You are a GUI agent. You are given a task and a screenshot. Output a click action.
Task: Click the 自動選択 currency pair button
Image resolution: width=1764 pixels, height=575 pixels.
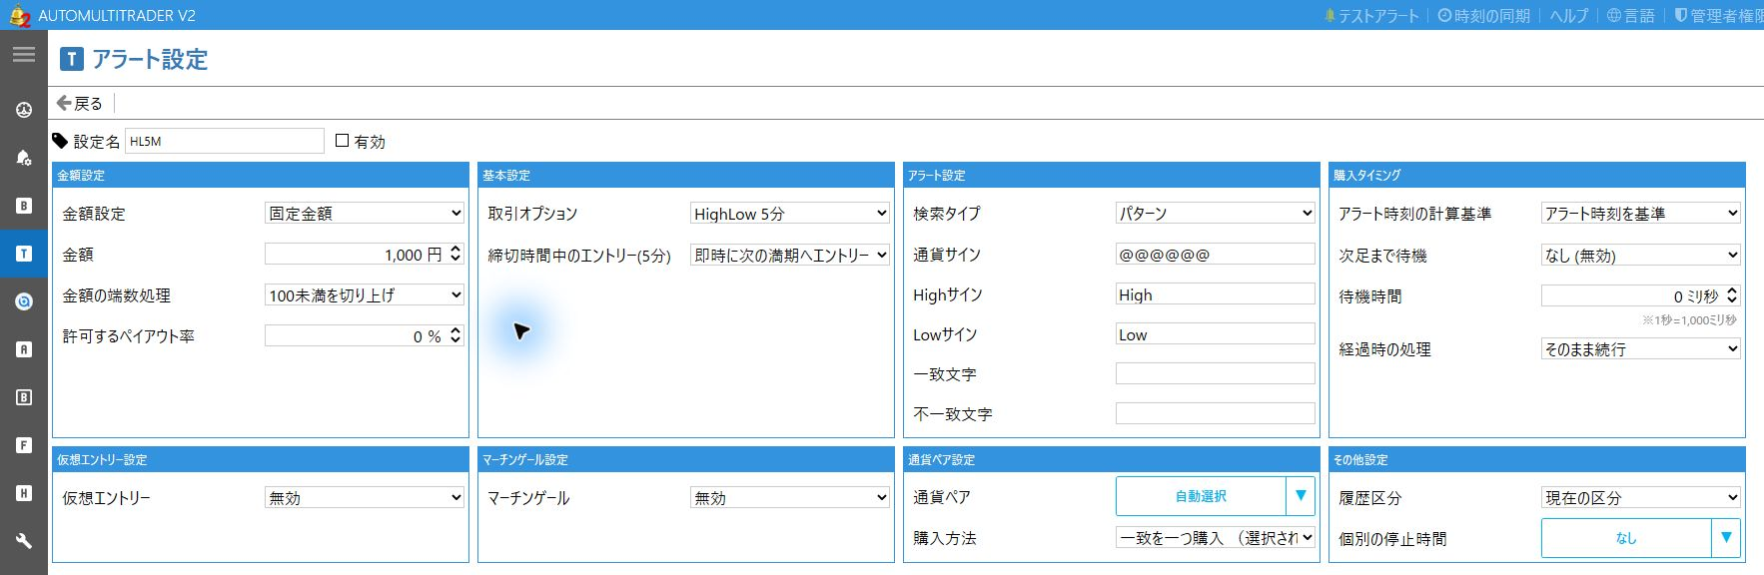pos(1201,496)
